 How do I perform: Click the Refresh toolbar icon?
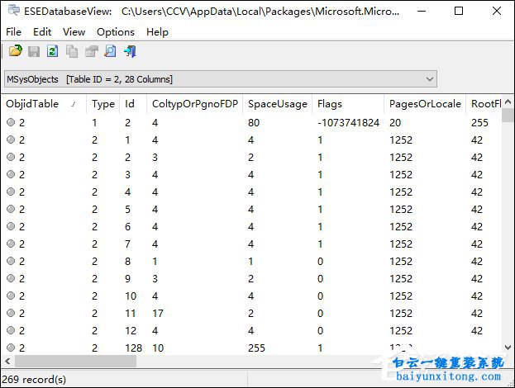53,51
